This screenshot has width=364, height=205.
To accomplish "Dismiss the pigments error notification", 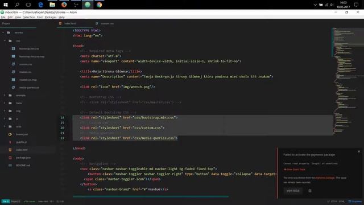I will [359, 151].
